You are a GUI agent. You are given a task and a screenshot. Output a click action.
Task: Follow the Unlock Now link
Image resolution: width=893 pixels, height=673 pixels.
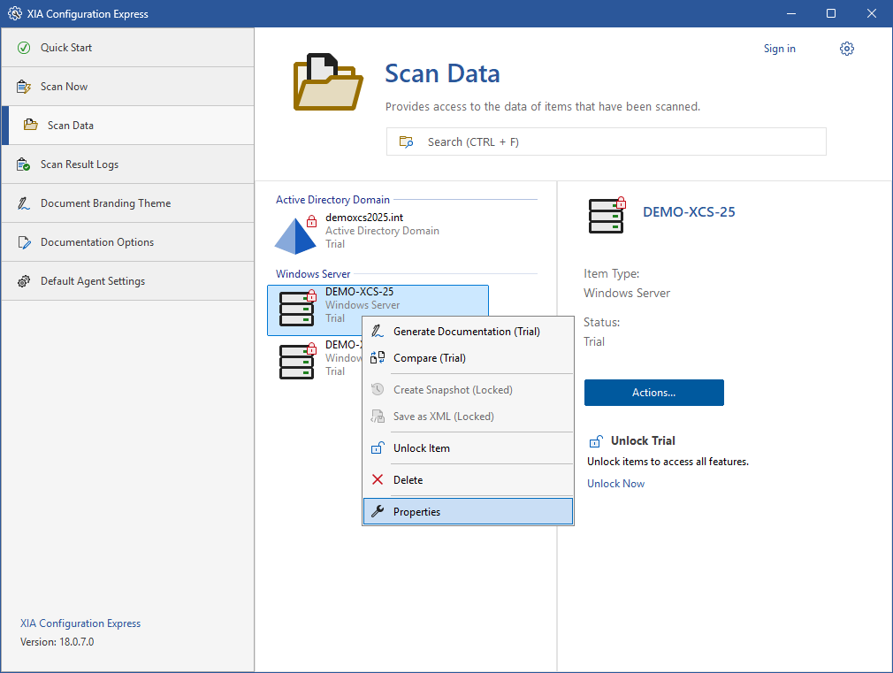(x=615, y=484)
